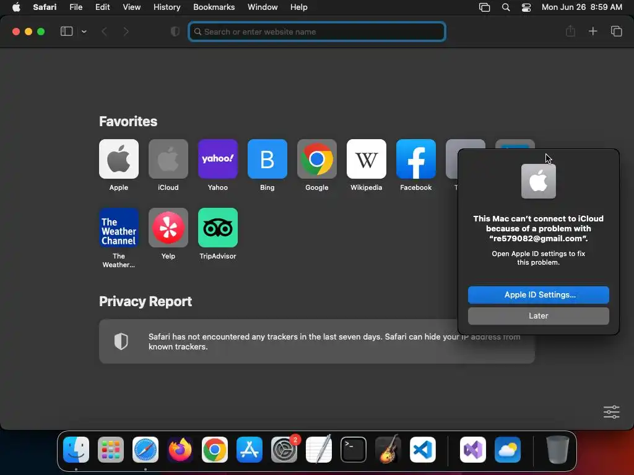Open Finder from the Dock
634x475 pixels.
point(76,450)
